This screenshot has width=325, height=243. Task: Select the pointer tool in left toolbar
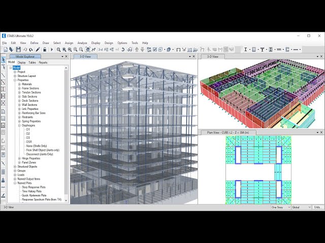3,60
